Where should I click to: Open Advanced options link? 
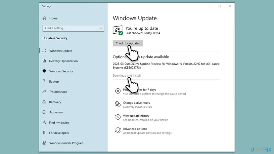tap(135, 129)
